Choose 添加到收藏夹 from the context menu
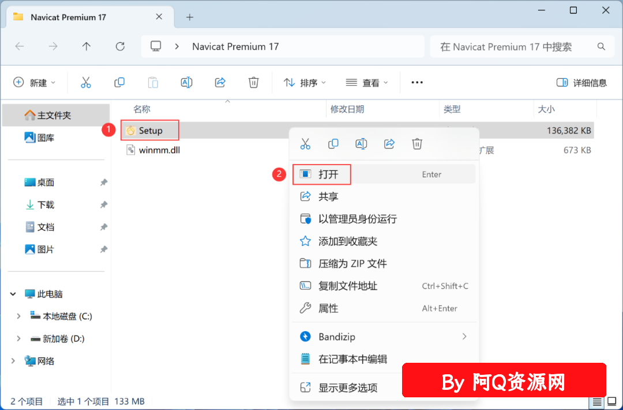623x410 pixels. pos(384,241)
